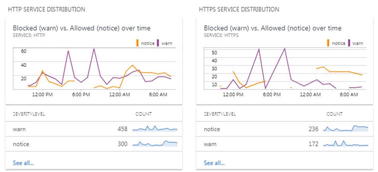Screen dimensions: 378x172
Task: Click orange notice legend swatch in HTTPS chart
Action: (x=328, y=43)
